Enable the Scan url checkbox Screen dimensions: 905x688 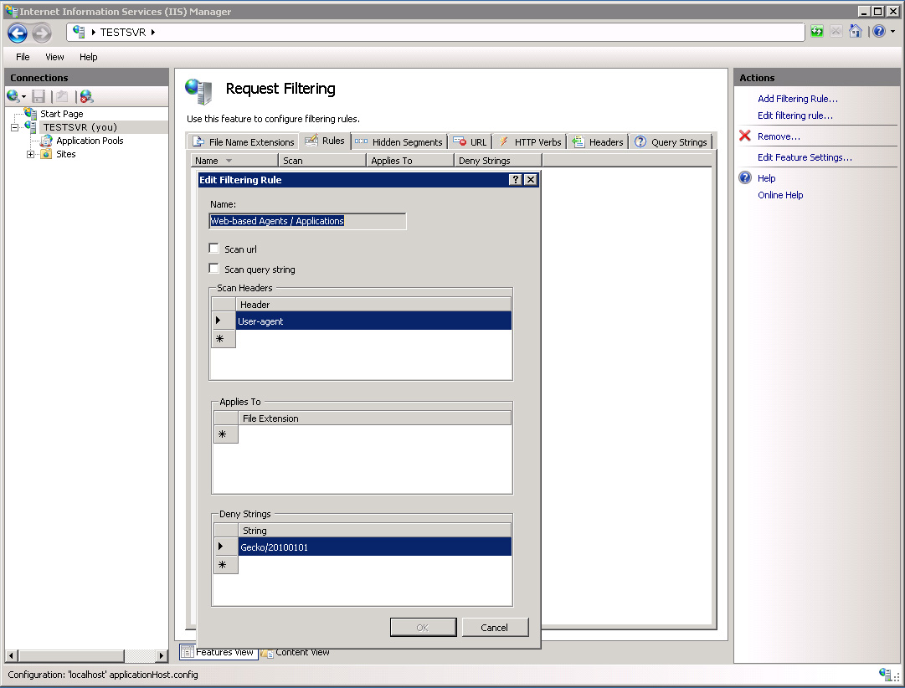tap(214, 249)
